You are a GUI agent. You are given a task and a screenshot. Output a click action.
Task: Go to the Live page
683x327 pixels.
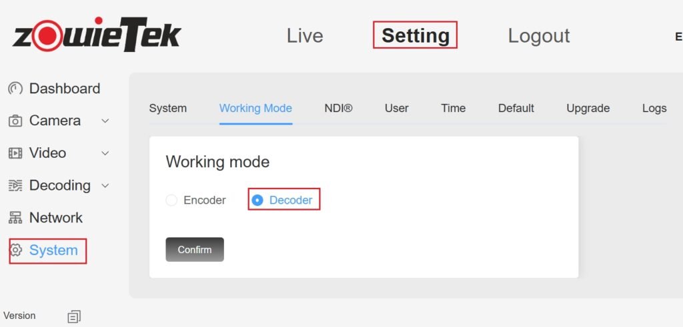tap(304, 35)
